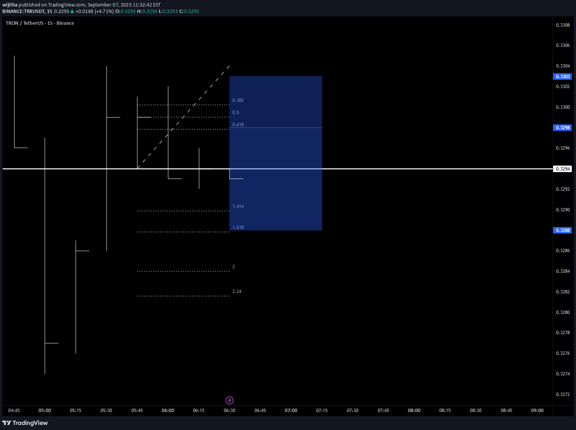The width and height of the screenshot is (576, 430).
Task: Click the 0.3308 price axis label
Action: (x=563, y=25)
